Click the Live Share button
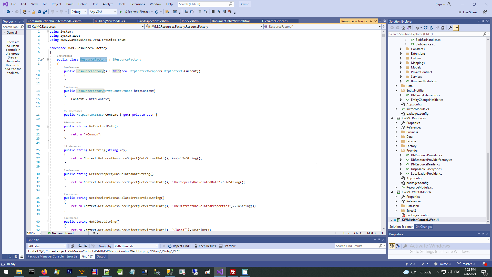 (467, 12)
